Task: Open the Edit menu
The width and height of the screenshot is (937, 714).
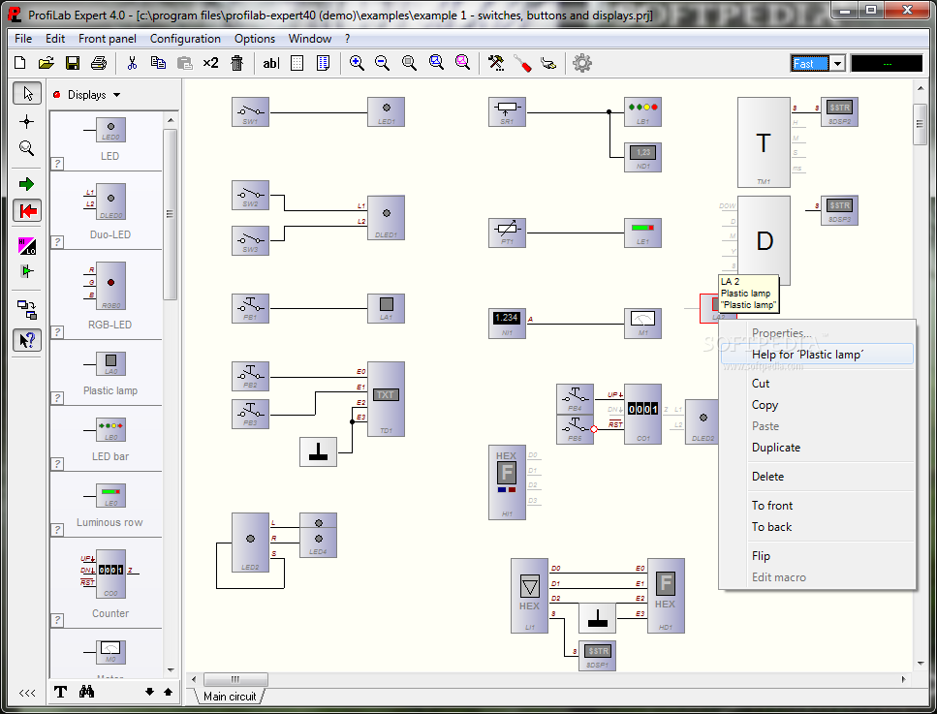Action: click(x=55, y=38)
